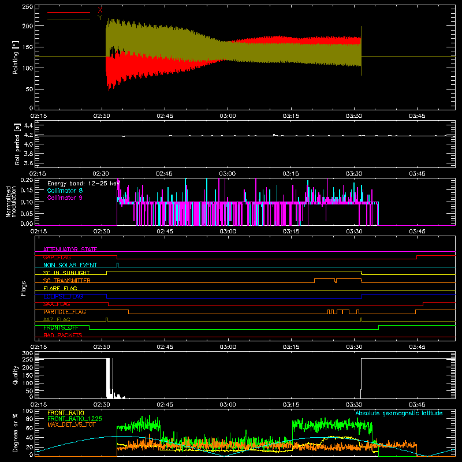
Task: Click the 3.6 tick on Roll period axis
Action: click(x=28, y=163)
